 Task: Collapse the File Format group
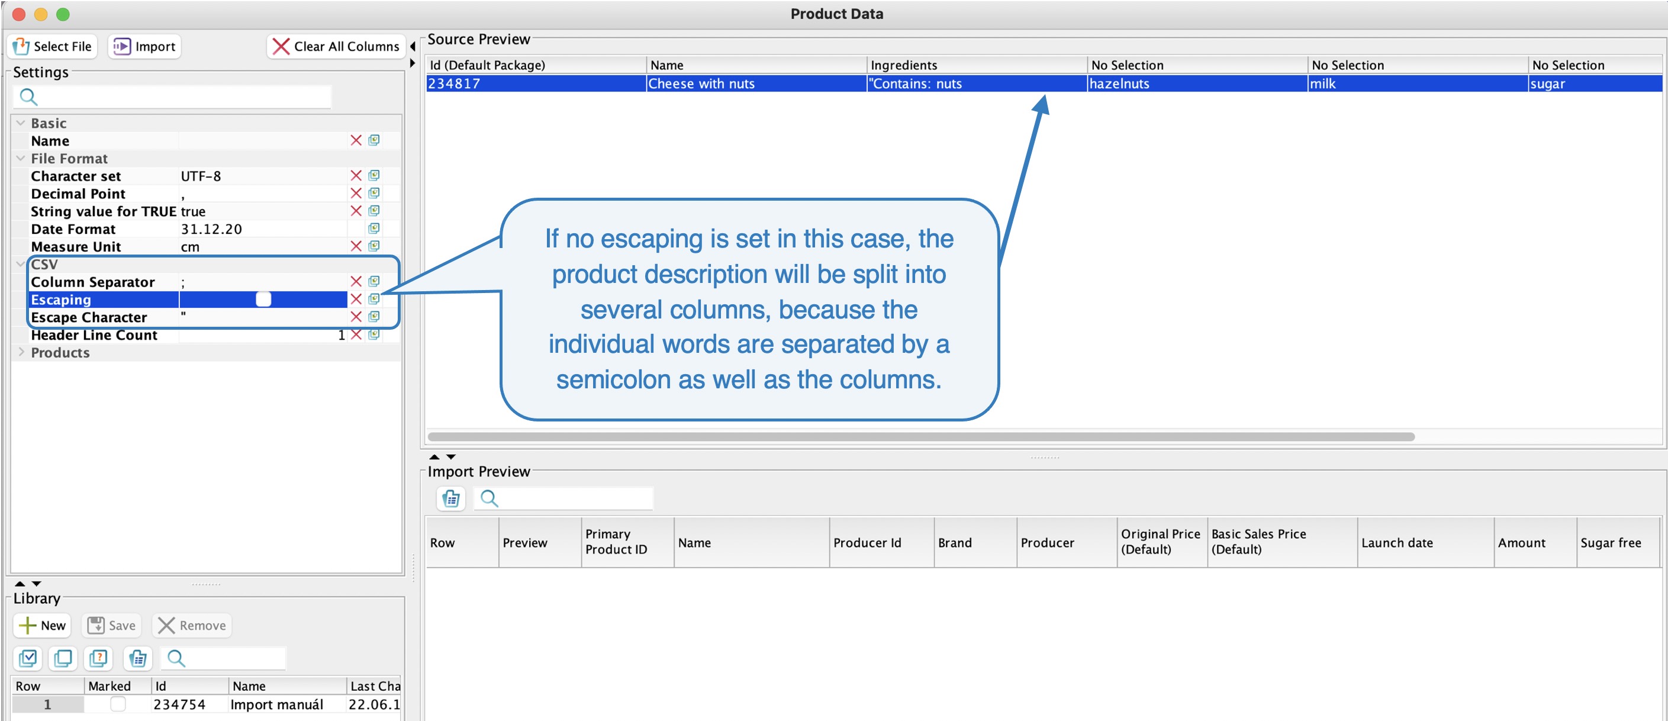21,159
